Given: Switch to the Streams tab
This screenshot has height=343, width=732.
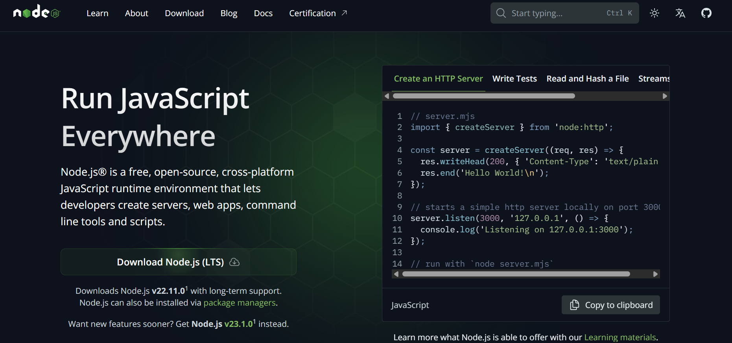Looking at the screenshot, I should 654,79.
